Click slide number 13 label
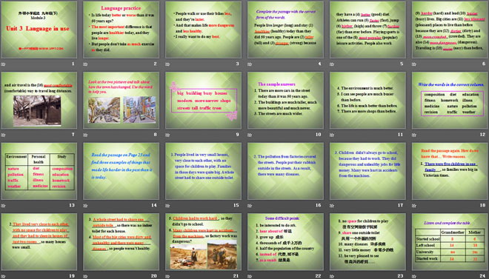The height and width of the screenshot is (279, 489). coord(72,205)
